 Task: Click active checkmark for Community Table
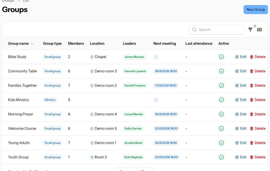(221, 71)
